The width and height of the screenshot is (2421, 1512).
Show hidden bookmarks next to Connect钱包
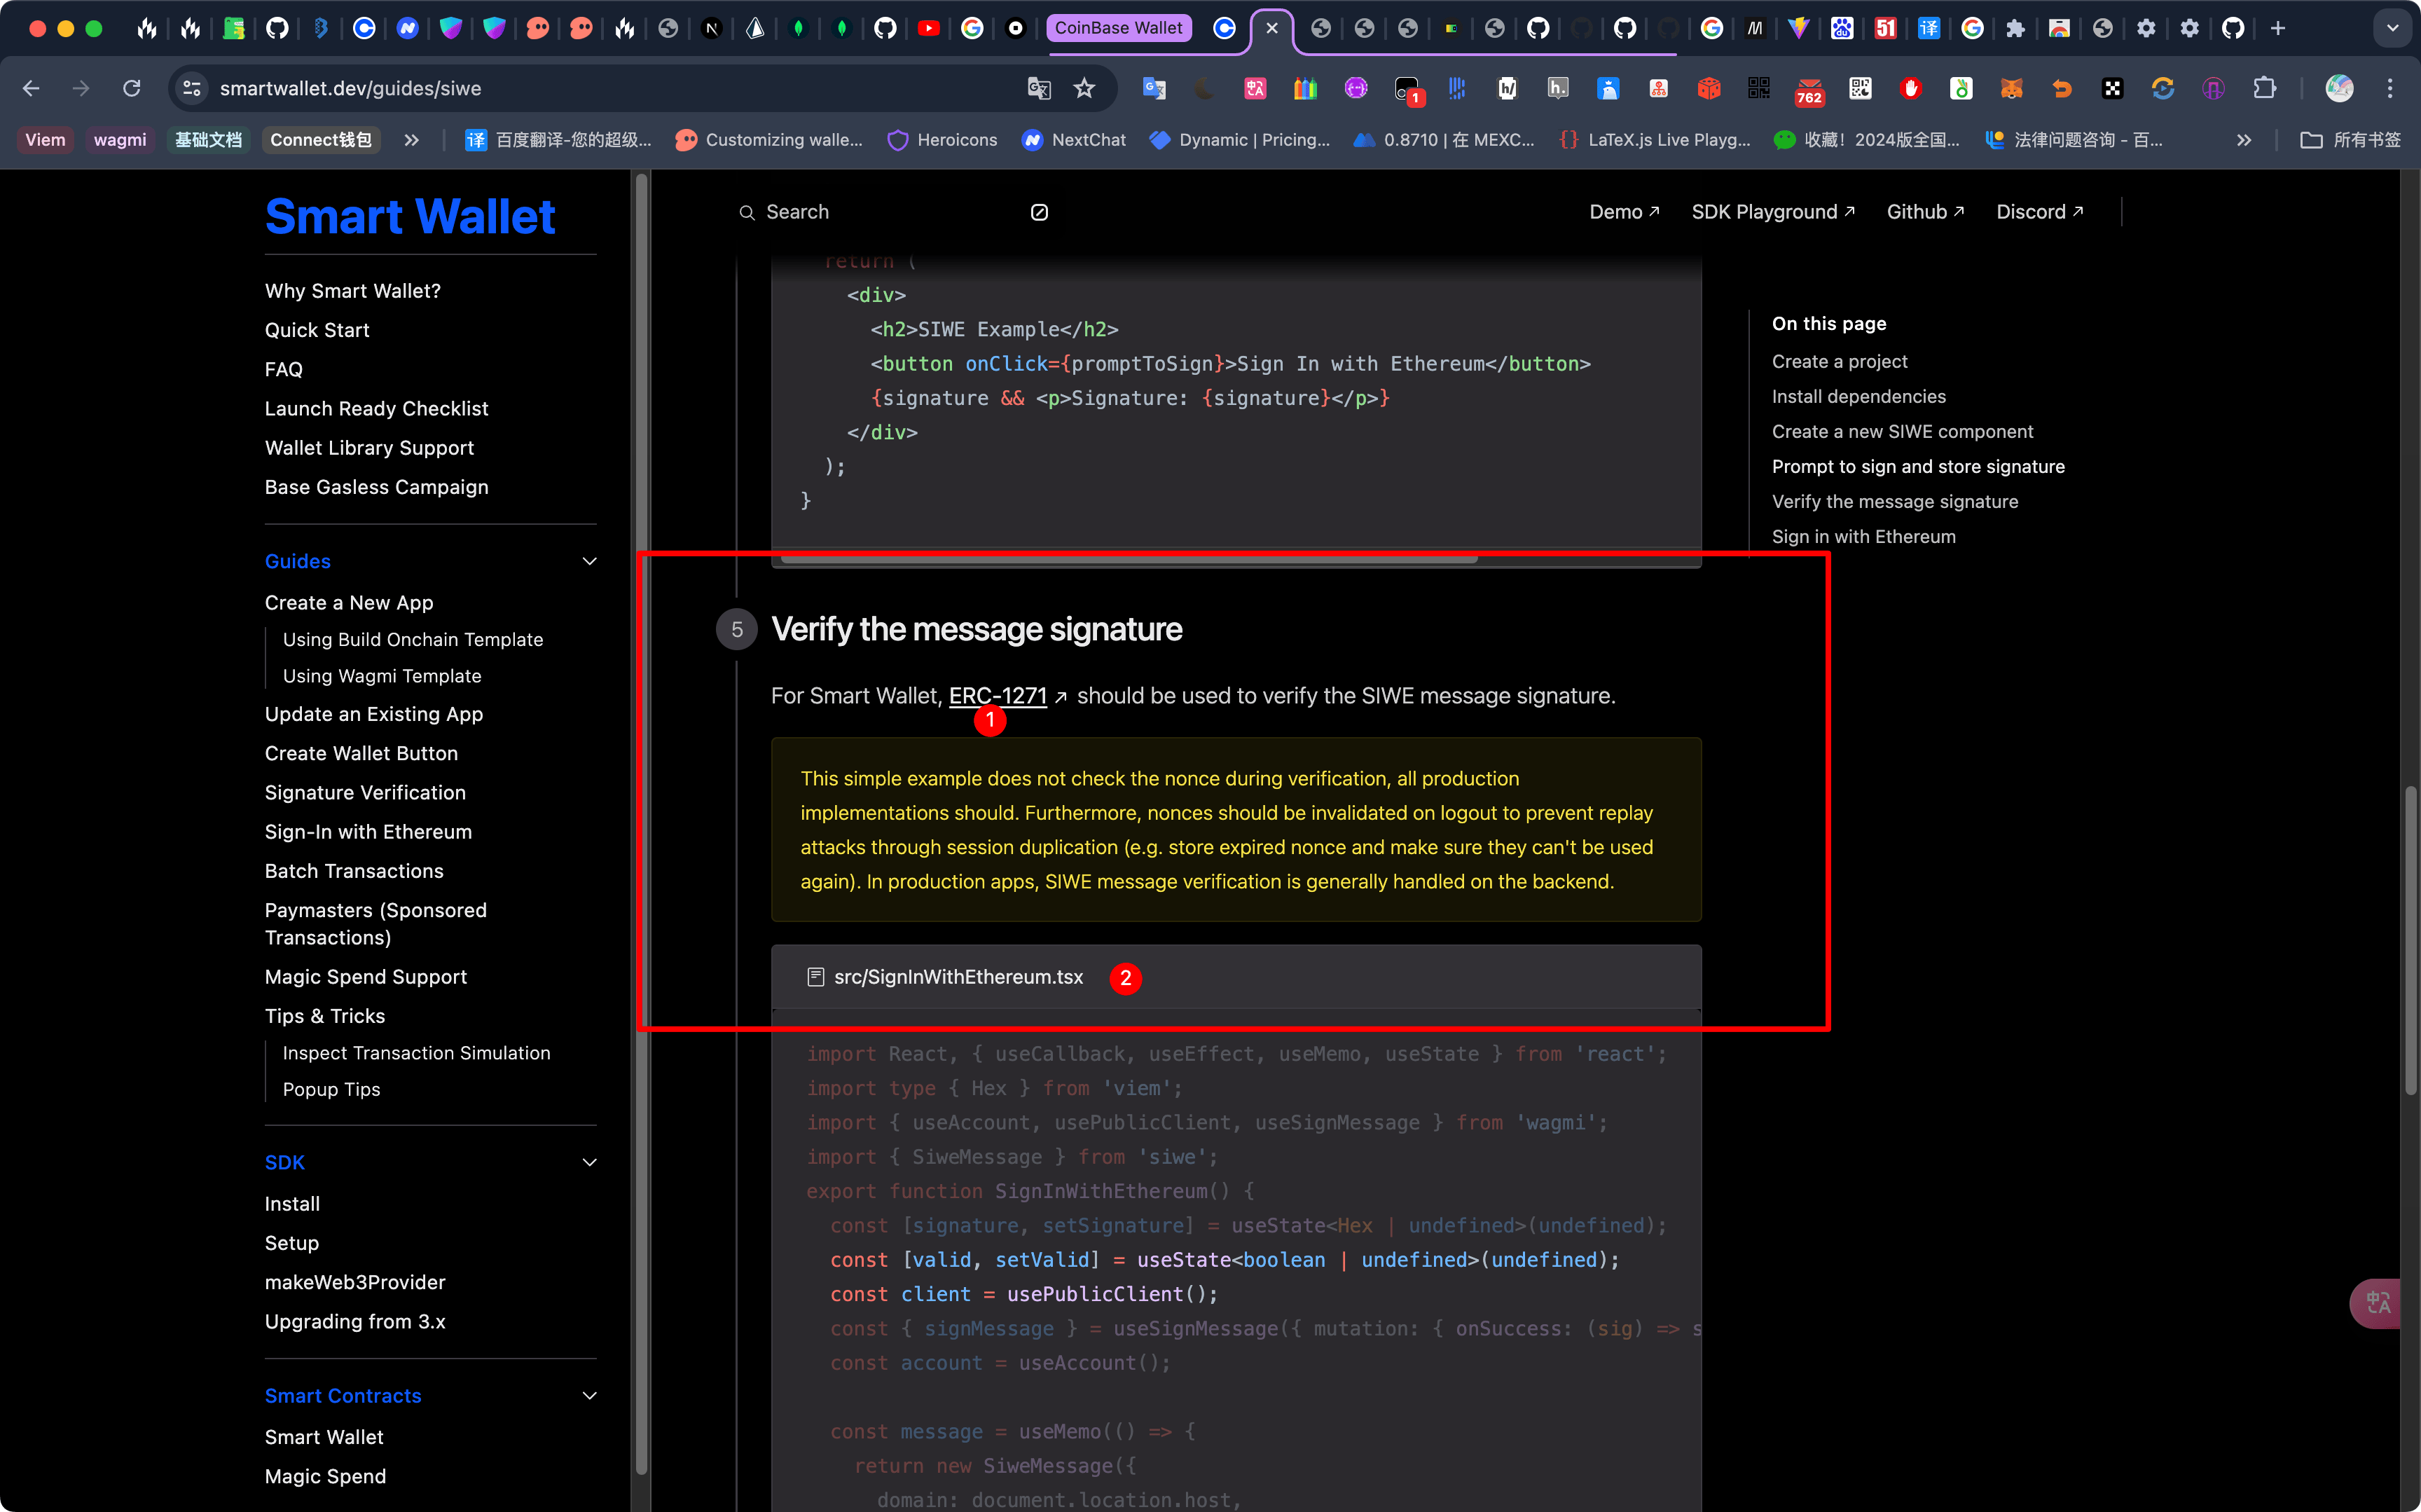[411, 140]
